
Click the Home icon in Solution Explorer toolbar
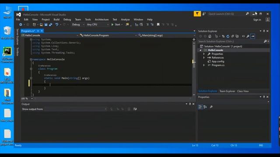(x=210, y=36)
